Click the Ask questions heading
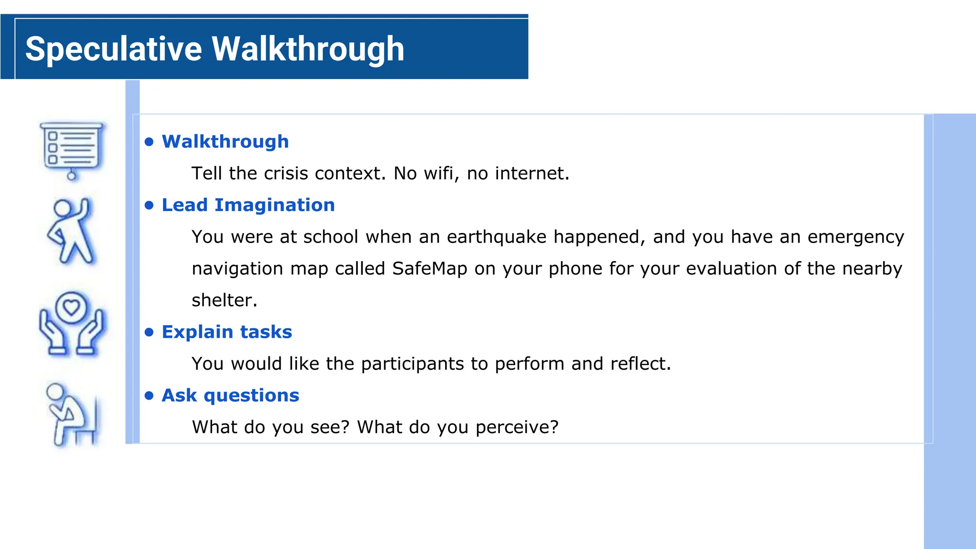 [x=230, y=395]
